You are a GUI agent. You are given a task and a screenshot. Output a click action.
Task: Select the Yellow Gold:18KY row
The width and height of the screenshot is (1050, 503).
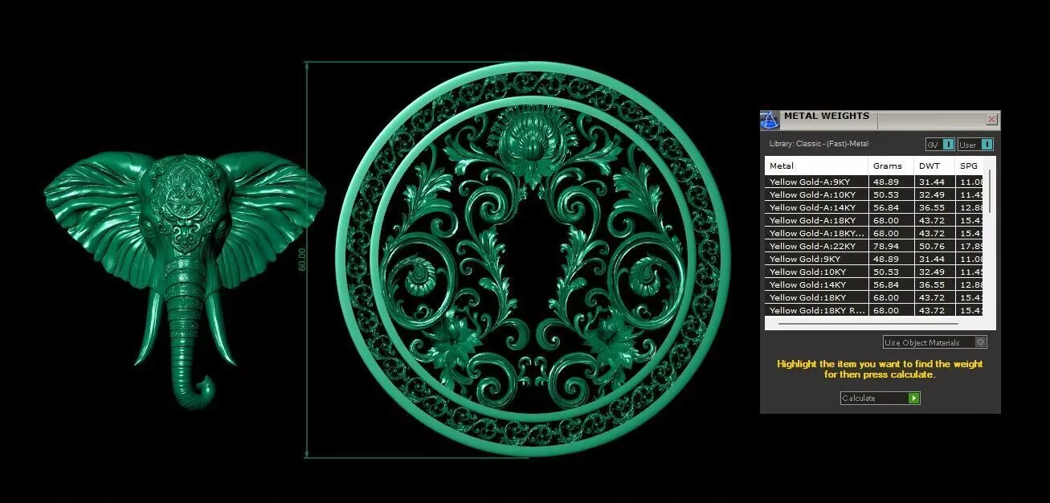pyautogui.click(x=874, y=297)
